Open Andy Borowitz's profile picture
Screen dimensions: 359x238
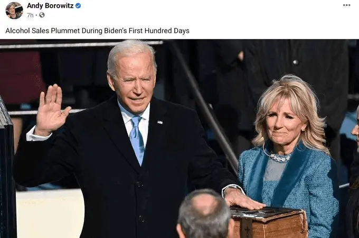coord(14,11)
